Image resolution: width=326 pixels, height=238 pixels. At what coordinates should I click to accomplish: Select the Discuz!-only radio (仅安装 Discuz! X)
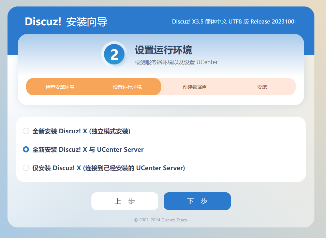[26, 168]
